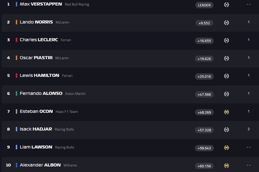Select position 10 row number
This screenshot has height=172, width=259.
click(x=8, y=165)
